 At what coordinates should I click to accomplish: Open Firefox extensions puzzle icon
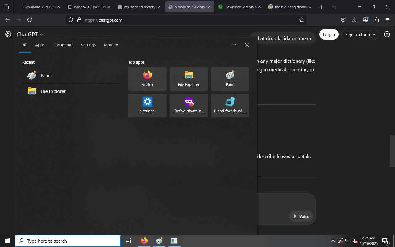[376, 20]
